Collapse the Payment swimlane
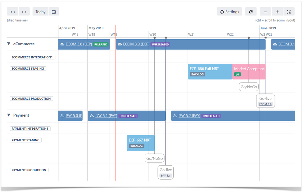The image size is (304, 193). [x=8, y=115]
